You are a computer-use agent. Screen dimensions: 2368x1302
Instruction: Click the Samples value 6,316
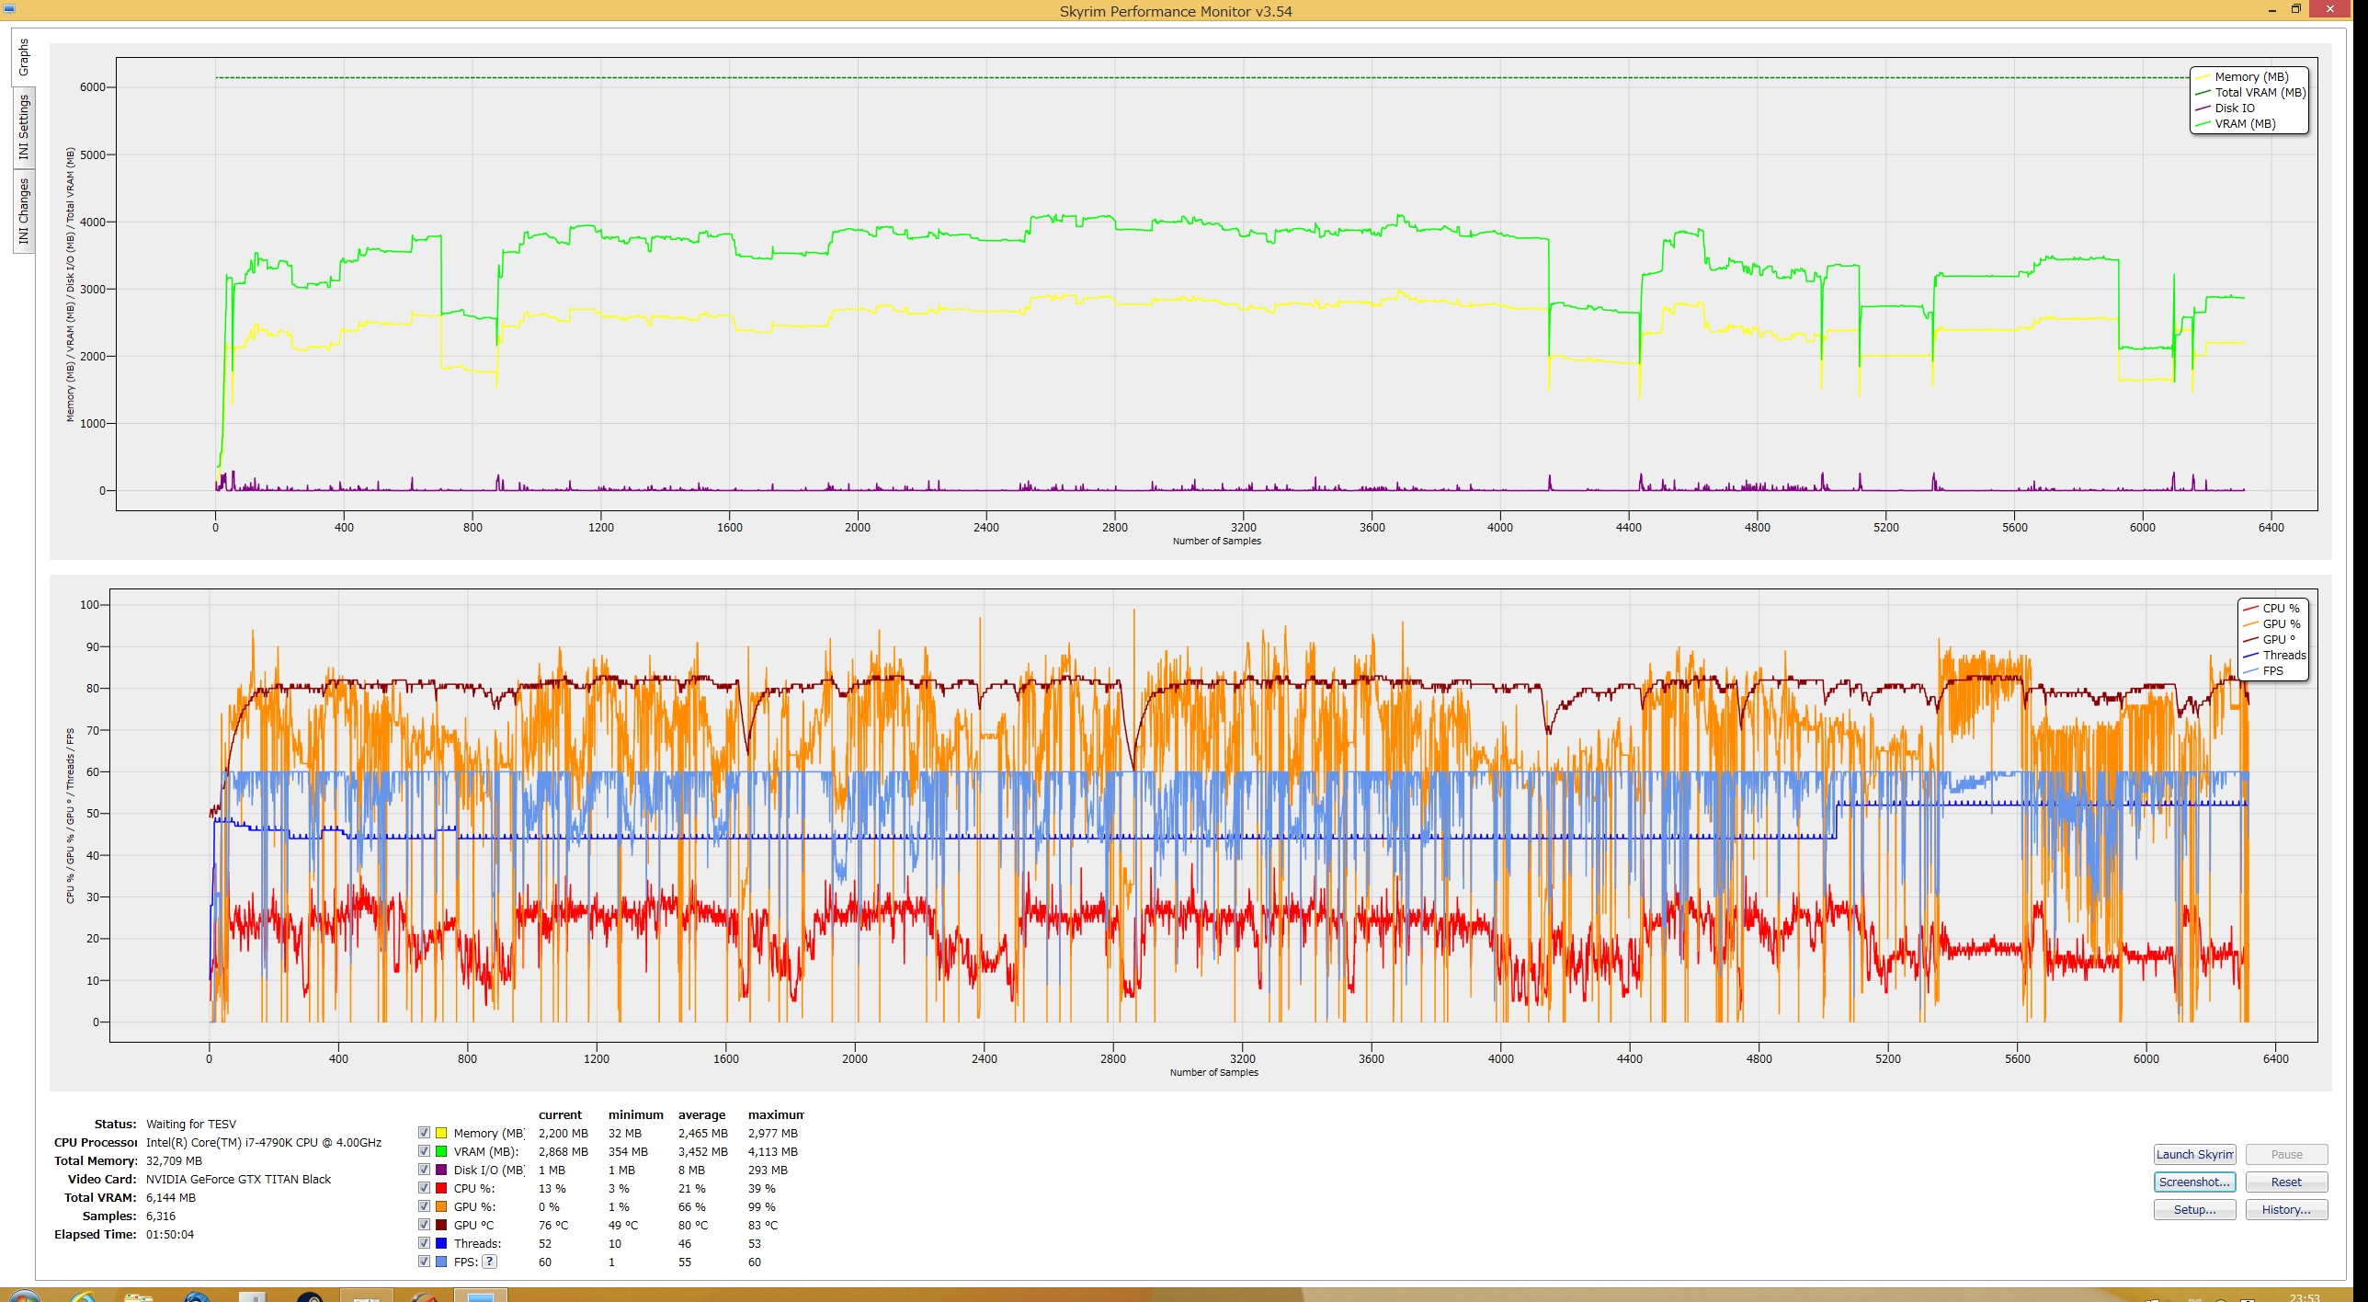[x=161, y=1216]
